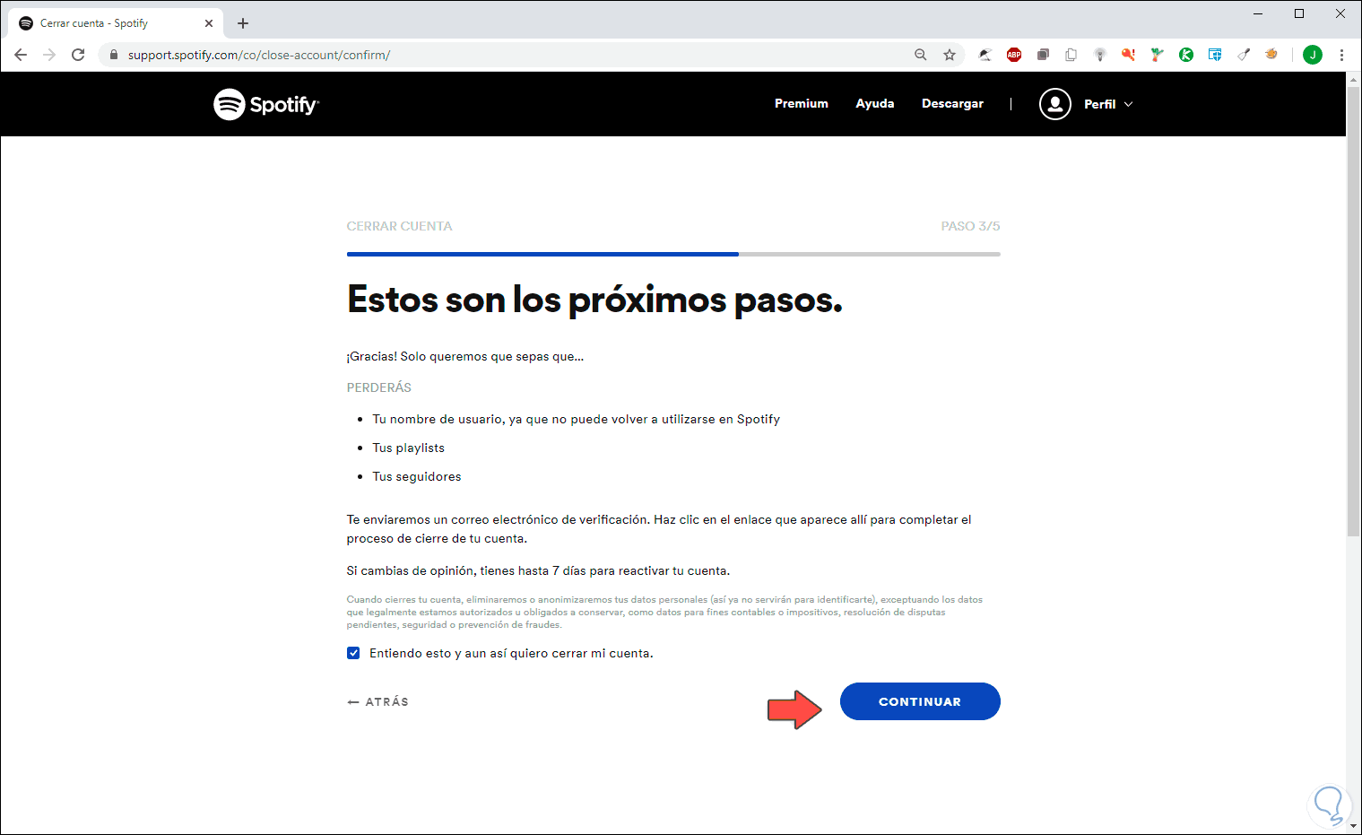Click the '¡Gracias! Solo queremos que sepas que...' line
Image resolution: width=1362 pixels, height=835 pixels.
pyautogui.click(x=465, y=356)
